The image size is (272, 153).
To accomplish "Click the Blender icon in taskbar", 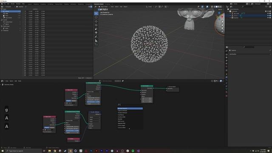I will 71,151.
